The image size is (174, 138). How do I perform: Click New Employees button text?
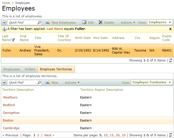64,22
